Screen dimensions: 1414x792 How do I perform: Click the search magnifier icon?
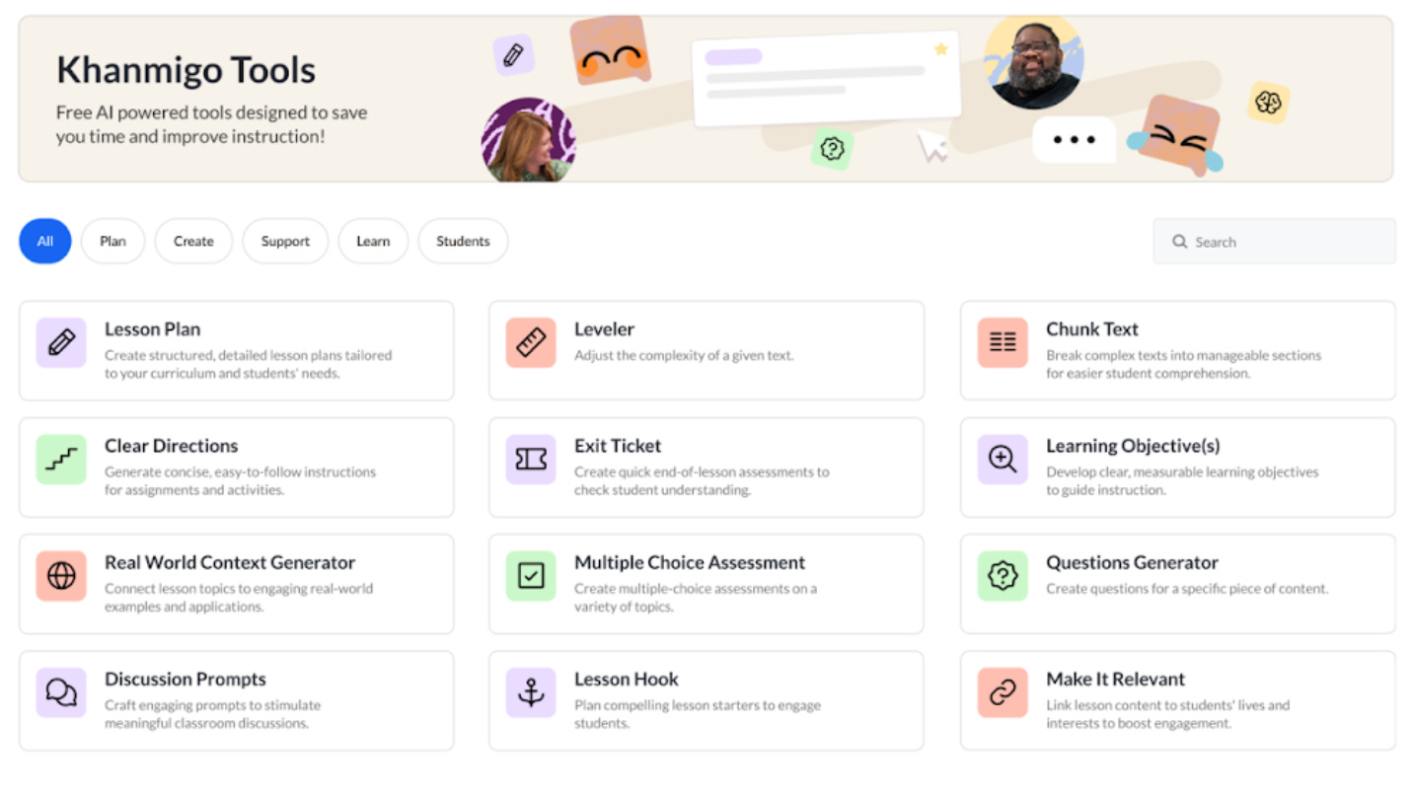pos(1179,242)
